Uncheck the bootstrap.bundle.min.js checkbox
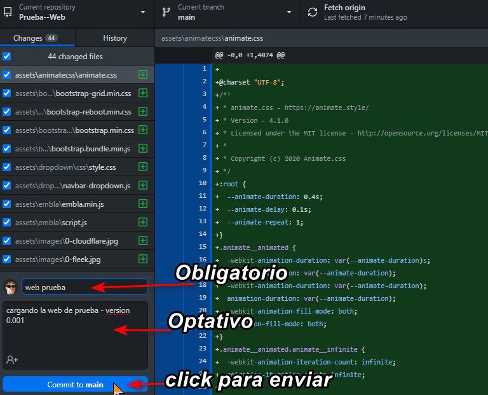 (x=6, y=149)
